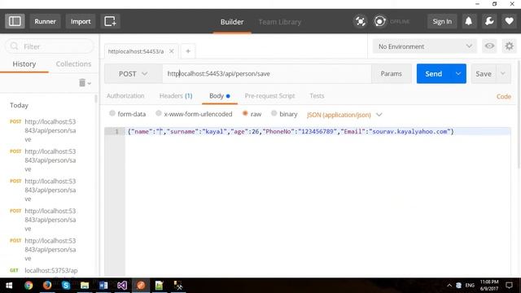521x293 pixels.
Task: Select x-www-form-urlencoded body option
Action: point(159,114)
